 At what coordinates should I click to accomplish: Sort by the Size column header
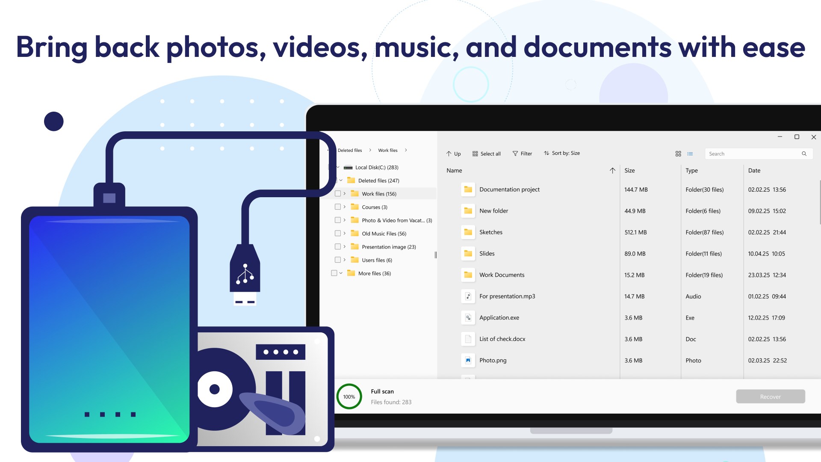coord(629,170)
